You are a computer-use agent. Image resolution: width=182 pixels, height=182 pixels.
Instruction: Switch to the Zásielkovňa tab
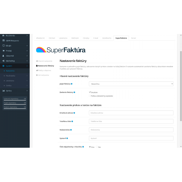click(107, 38)
